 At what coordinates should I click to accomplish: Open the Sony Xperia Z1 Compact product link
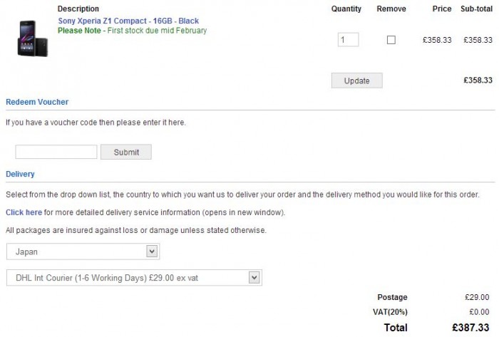point(129,21)
